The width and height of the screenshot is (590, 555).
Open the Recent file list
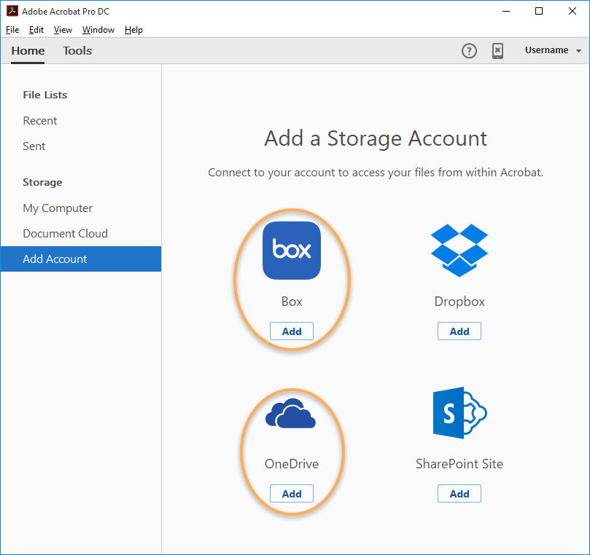pyautogui.click(x=39, y=120)
